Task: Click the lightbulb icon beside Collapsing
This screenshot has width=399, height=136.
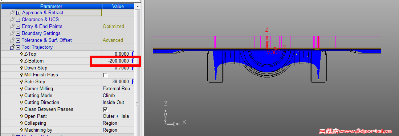Action: click(22, 123)
